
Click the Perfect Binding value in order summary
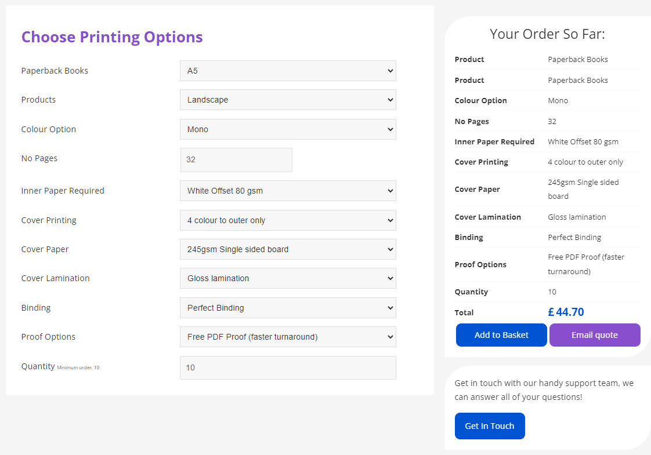574,237
